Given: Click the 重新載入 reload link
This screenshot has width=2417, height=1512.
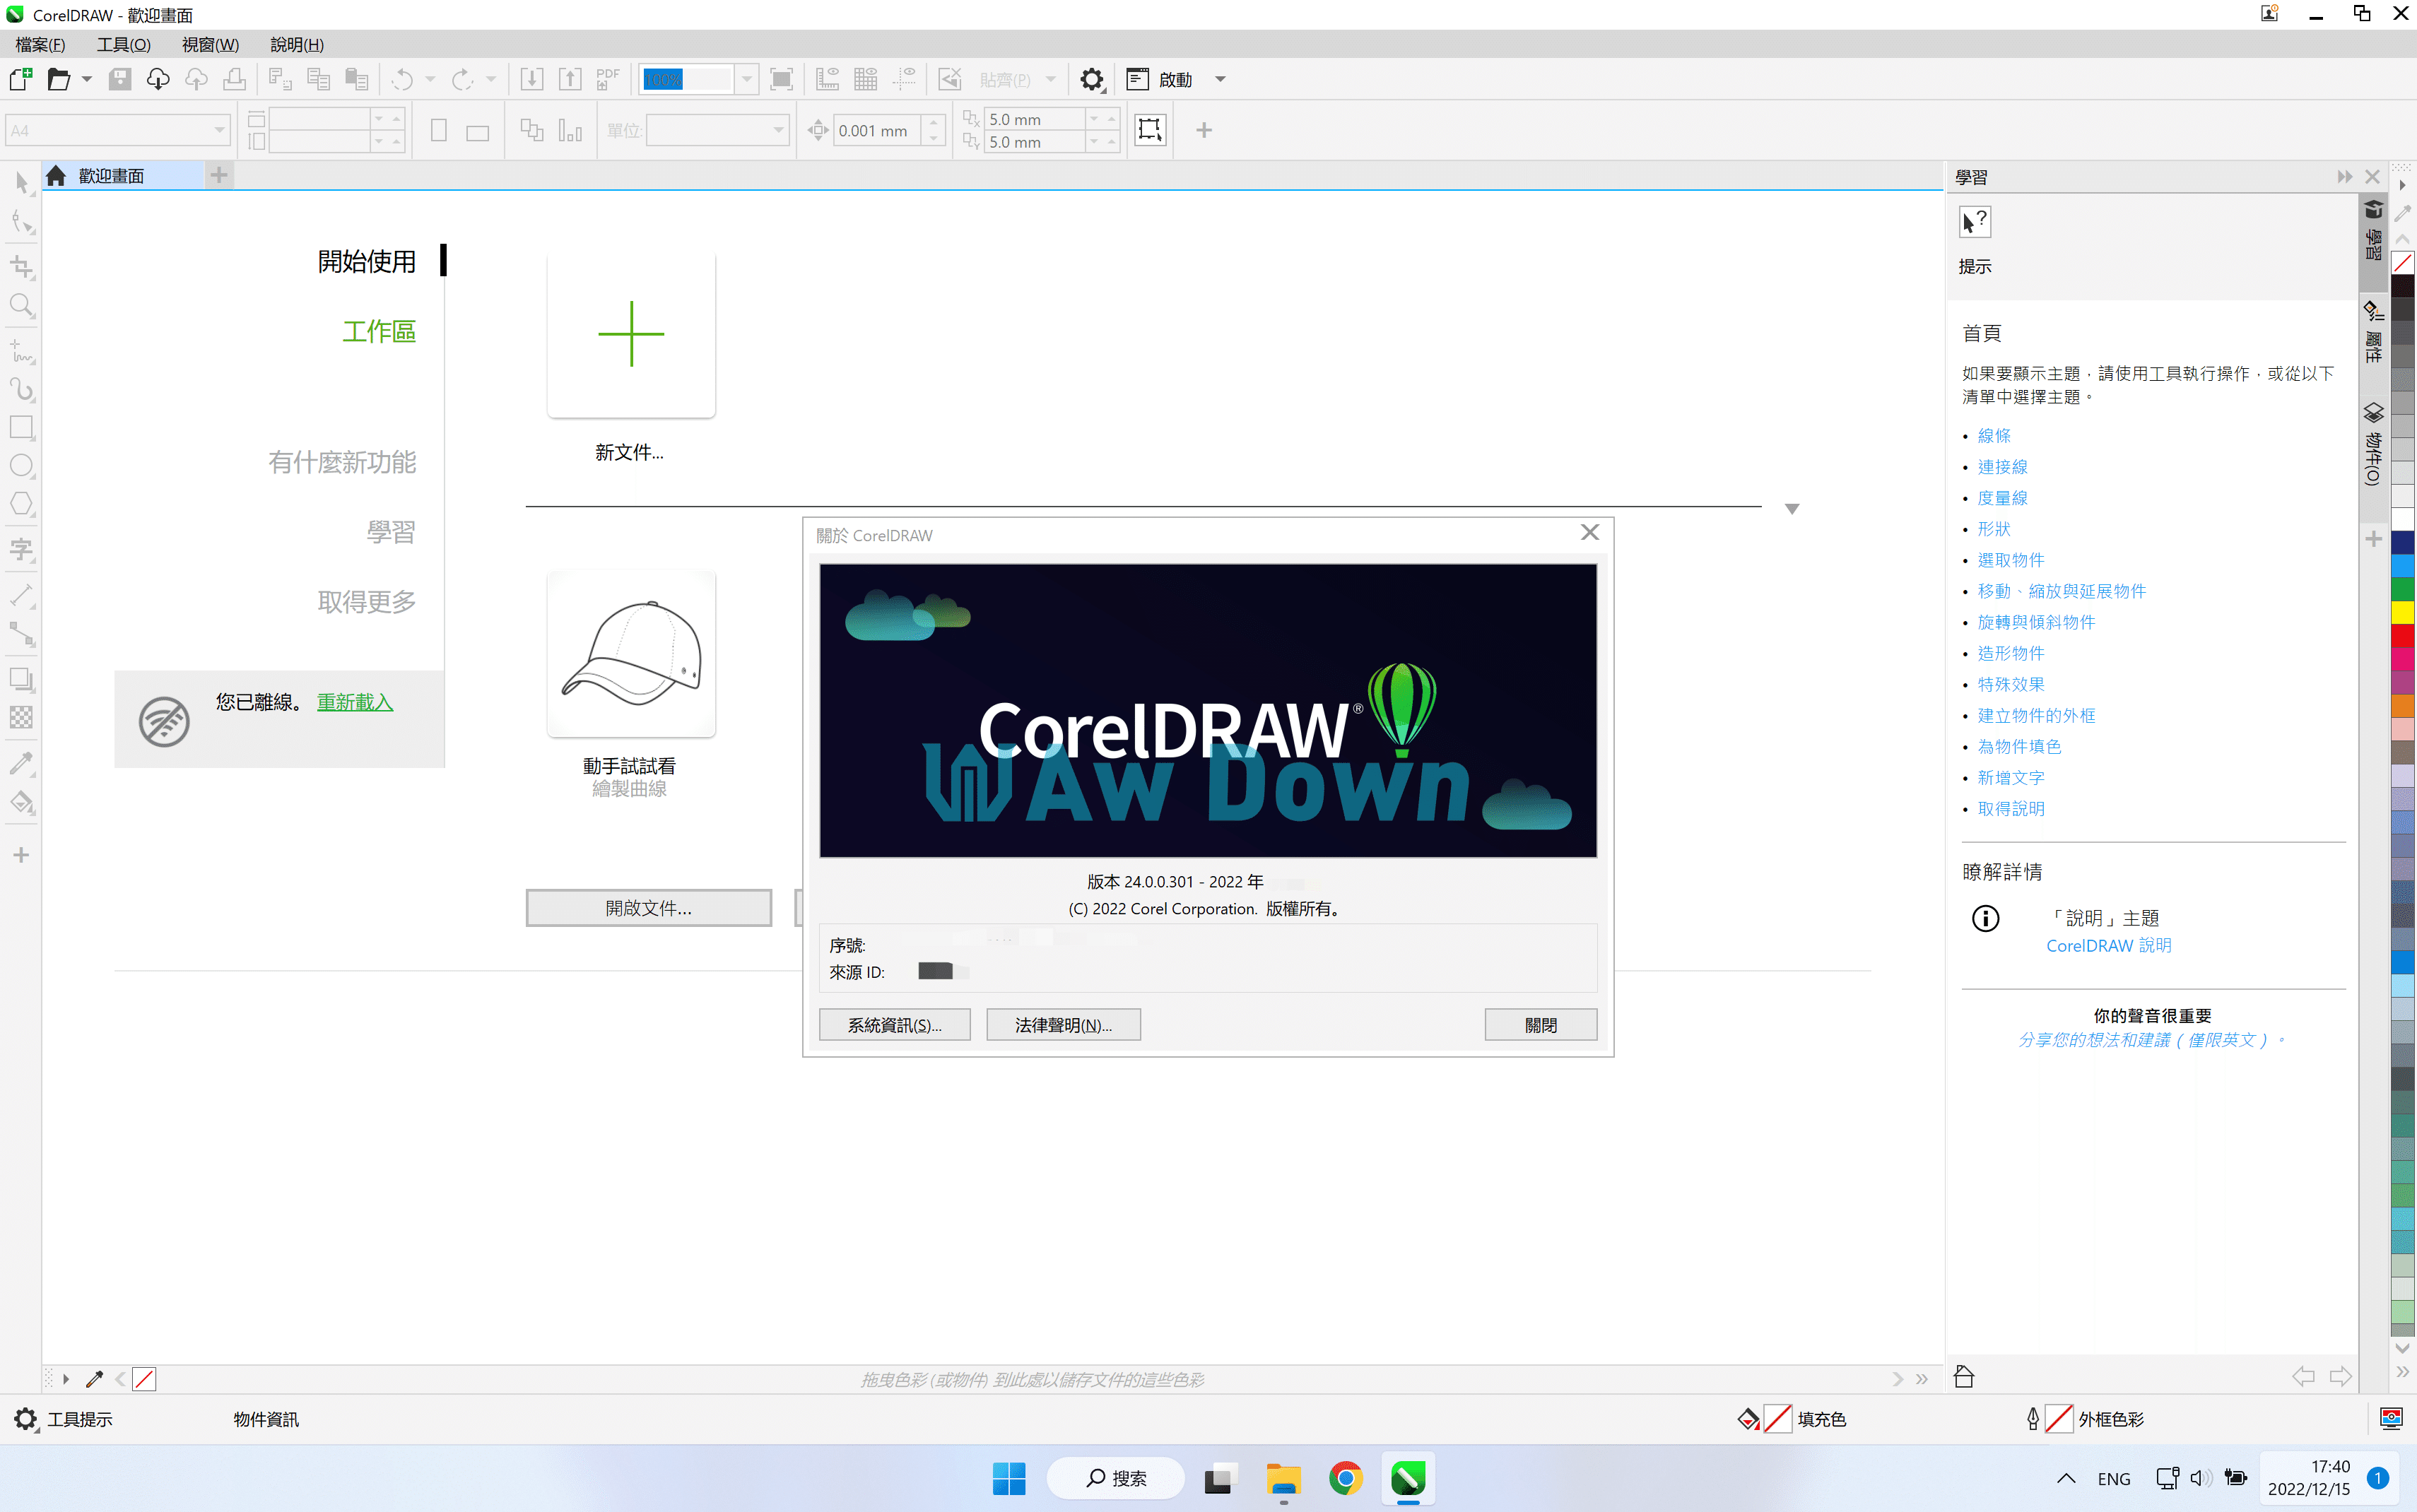Looking at the screenshot, I should tap(355, 702).
